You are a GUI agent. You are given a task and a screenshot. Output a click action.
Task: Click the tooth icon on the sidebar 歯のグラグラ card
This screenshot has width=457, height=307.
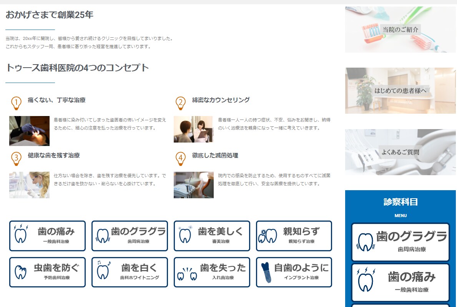point(366,242)
